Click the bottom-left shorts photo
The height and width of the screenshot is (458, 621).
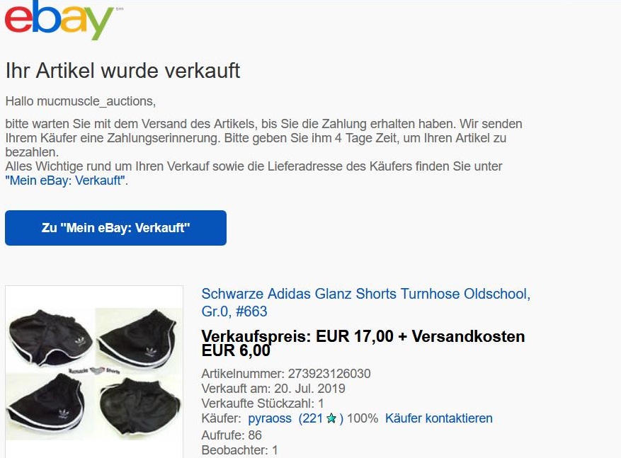tap(46, 403)
